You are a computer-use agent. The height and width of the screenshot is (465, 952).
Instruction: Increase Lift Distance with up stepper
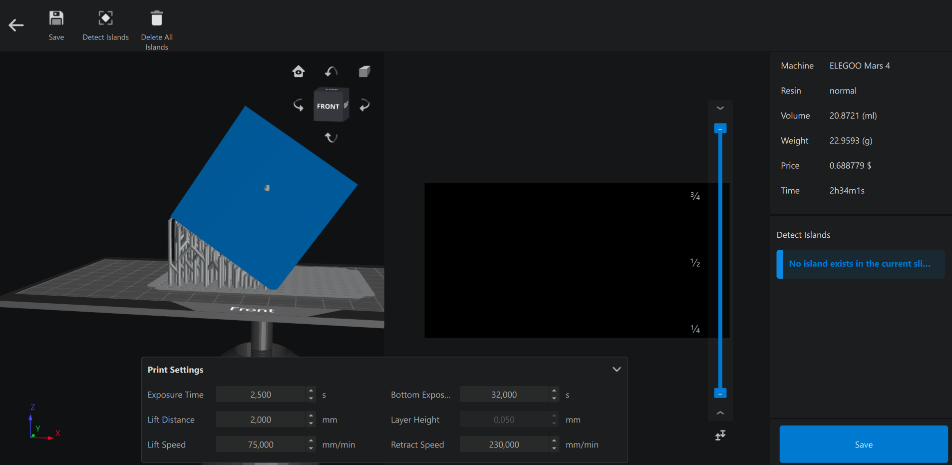(311, 416)
